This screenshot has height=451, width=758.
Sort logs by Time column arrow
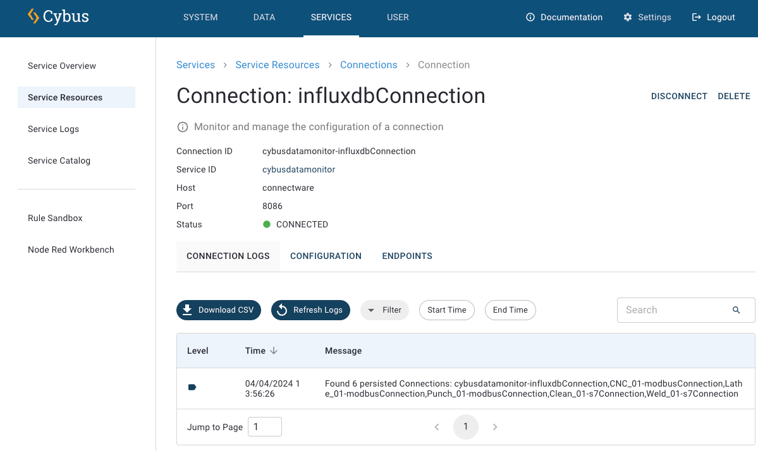click(274, 351)
